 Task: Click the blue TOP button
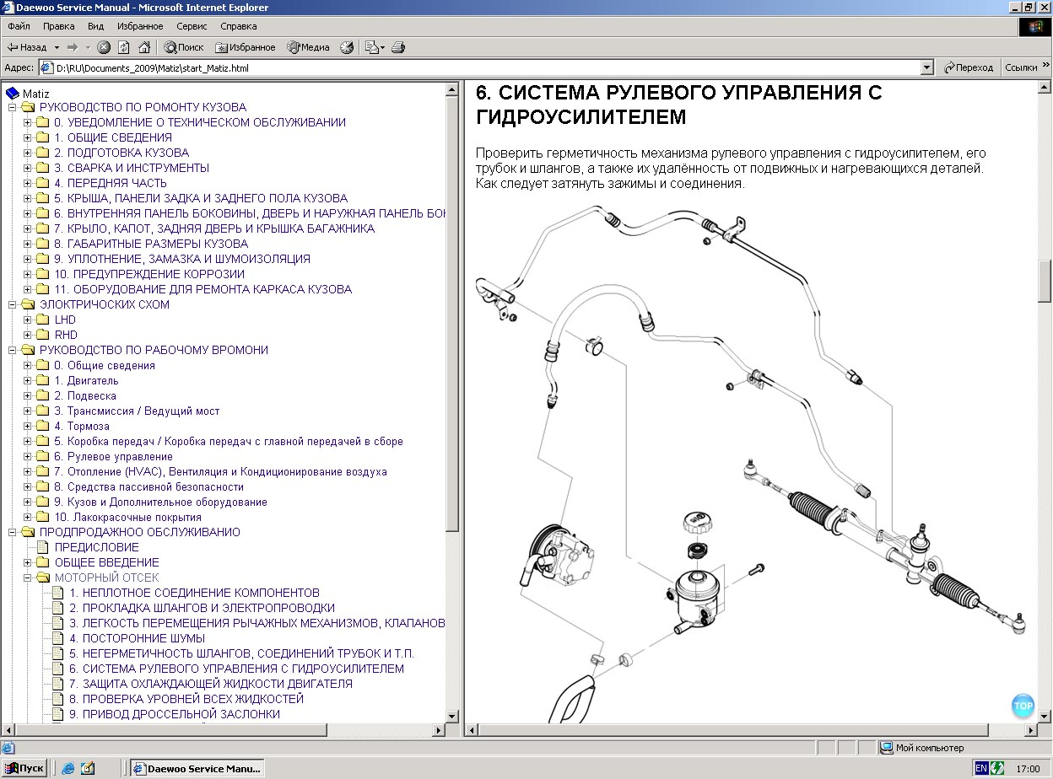[1023, 706]
